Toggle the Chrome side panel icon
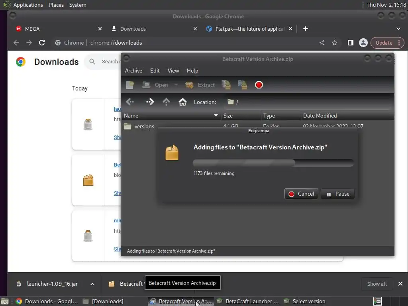The image size is (408, 306). pos(351,43)
